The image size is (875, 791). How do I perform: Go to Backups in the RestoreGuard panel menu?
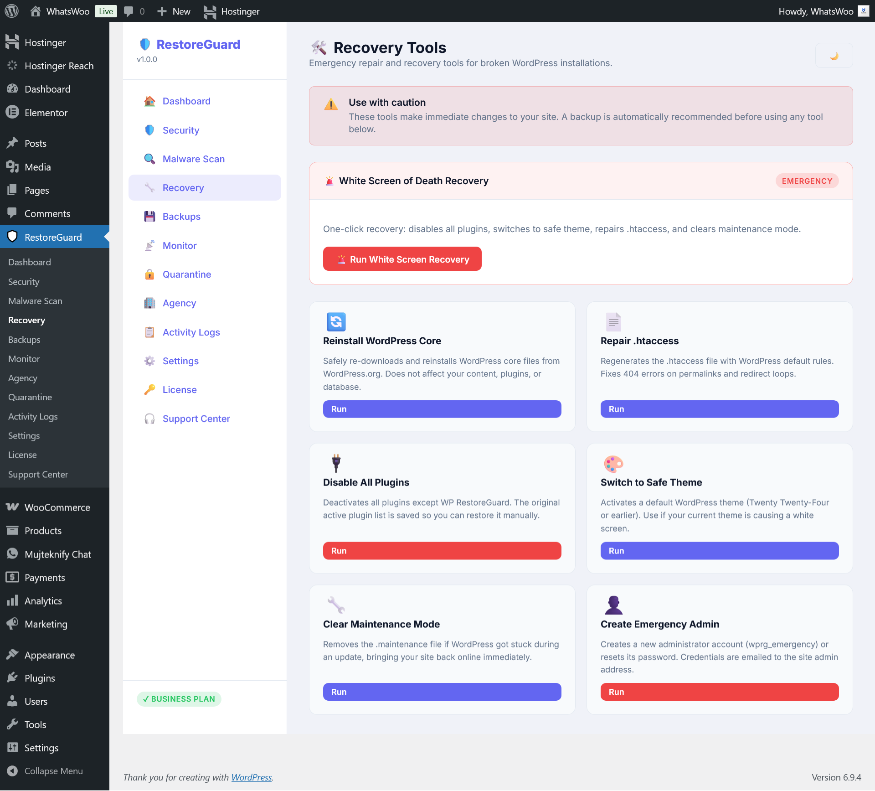point(205,217)
